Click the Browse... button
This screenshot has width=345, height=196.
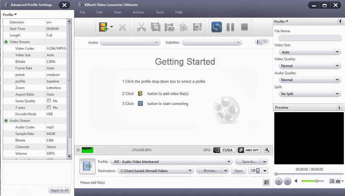210,171
